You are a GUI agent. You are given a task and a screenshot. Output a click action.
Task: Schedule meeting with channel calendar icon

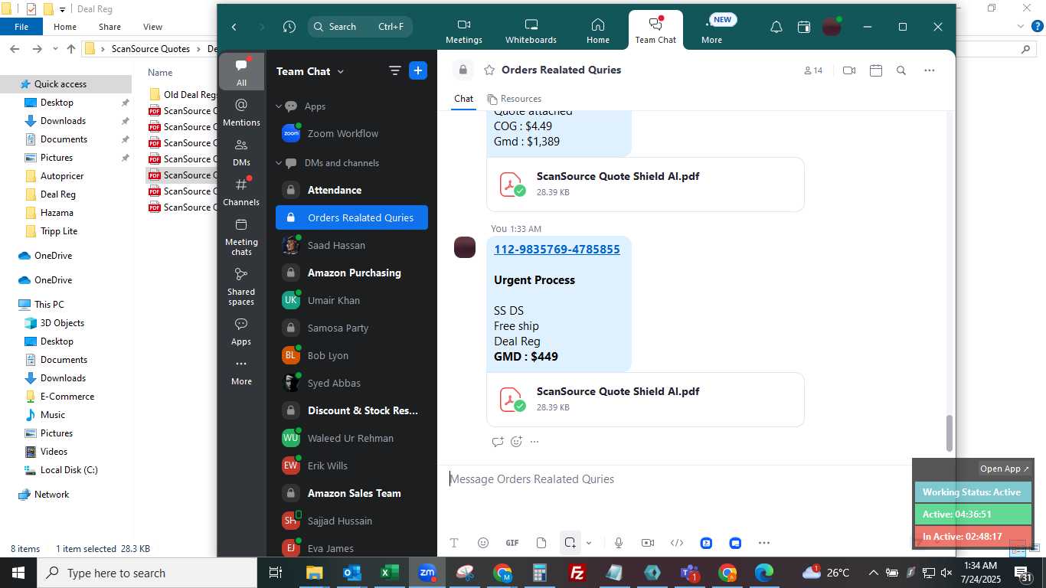(876, 70)
